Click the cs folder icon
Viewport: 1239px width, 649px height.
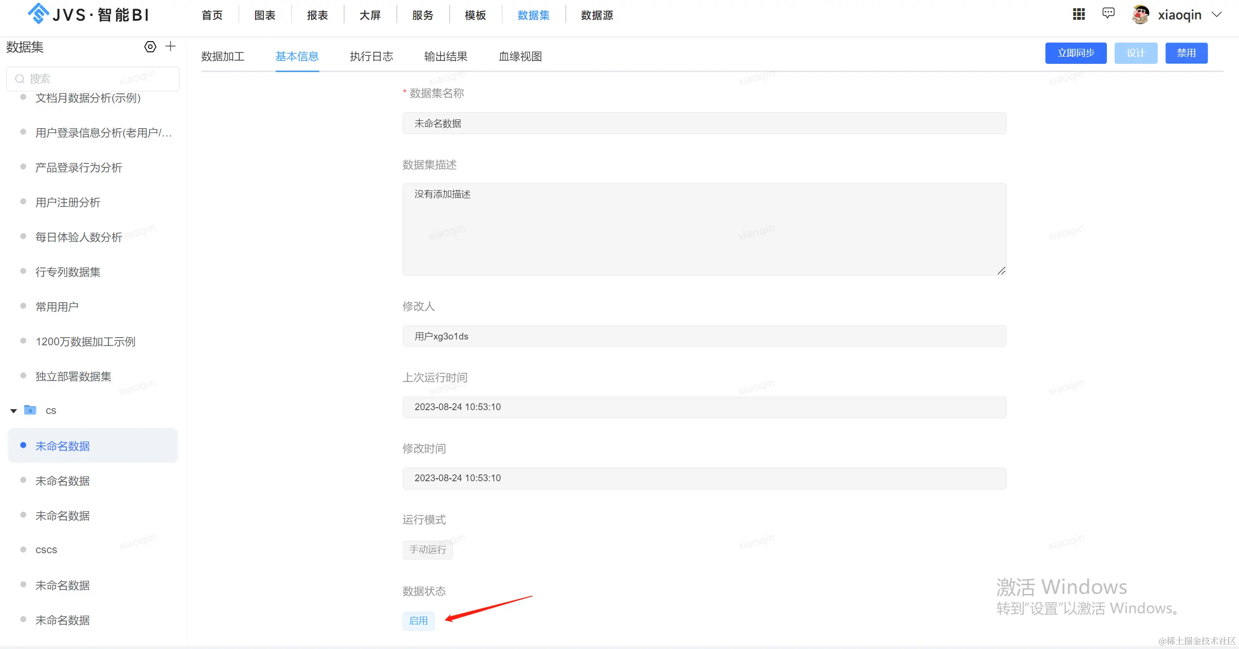[x=30, y=410]
